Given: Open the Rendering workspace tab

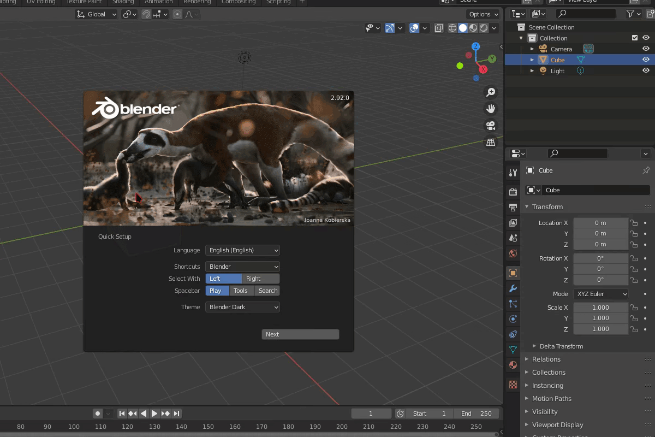Looking at the screenshot, I should coord(197,2).
